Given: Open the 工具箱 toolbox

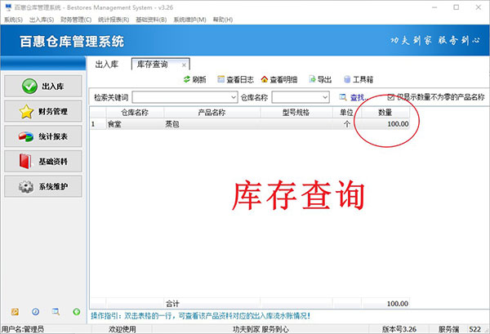Looking at the screenshot, I should tap(359, 79).
